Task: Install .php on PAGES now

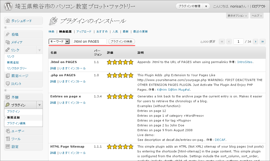Action: 73,82
